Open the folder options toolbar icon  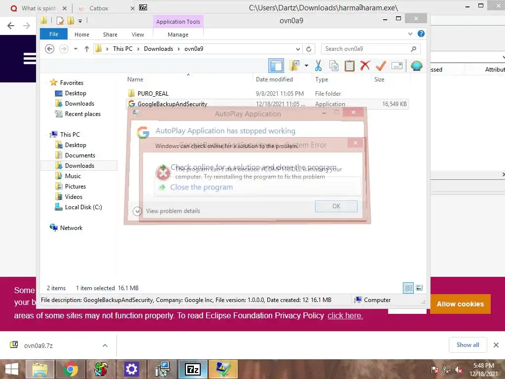pos(294,66)
